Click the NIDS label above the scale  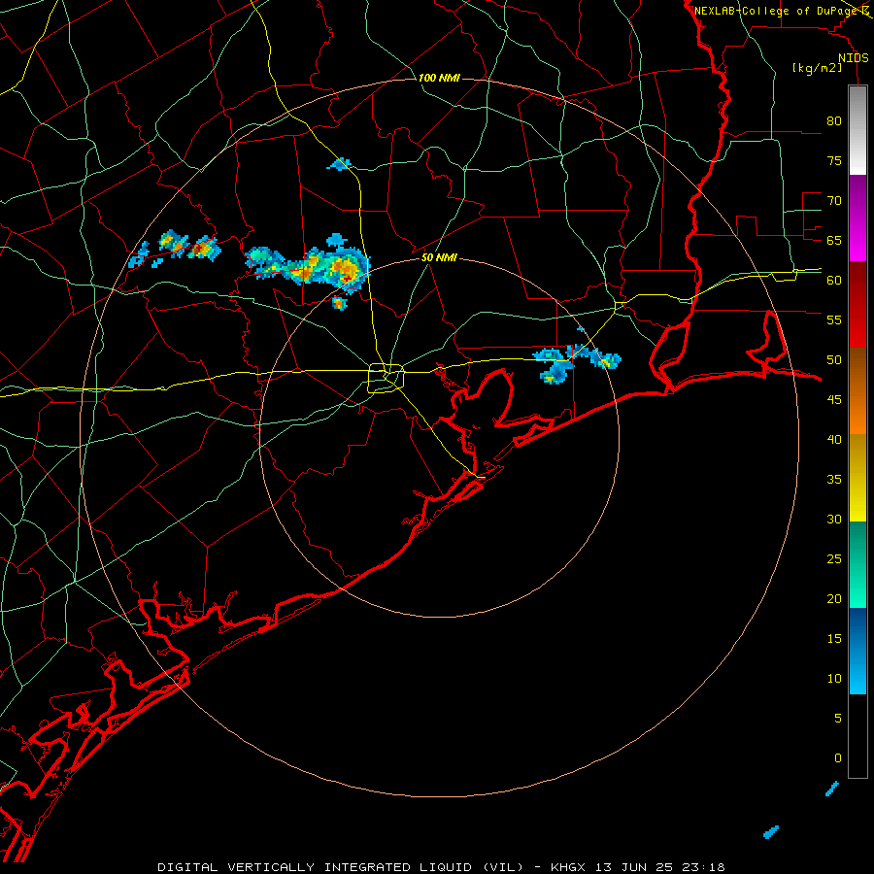coord(854,58)
